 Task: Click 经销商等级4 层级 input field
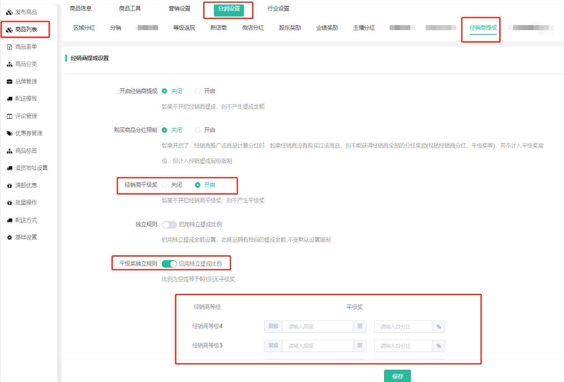pyautogui.click(x=317, y=326)
